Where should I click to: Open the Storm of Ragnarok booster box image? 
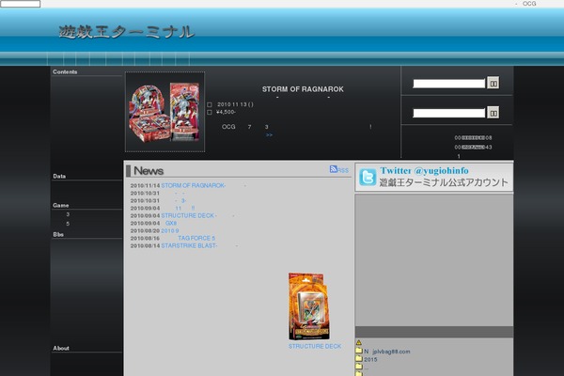point(164,112)
